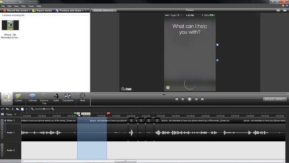The height and width of the screenshot is (163, 289).
Task: Open the Zoom-n-Pan tool
Action: tap(44, 99)
